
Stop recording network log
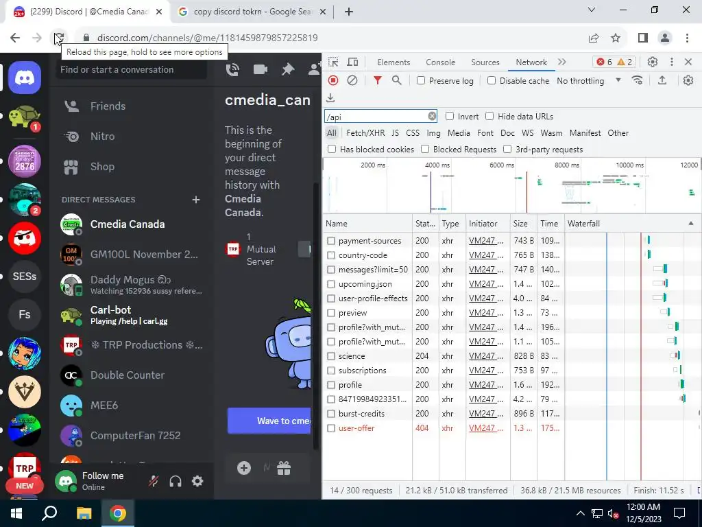(333, 80)
